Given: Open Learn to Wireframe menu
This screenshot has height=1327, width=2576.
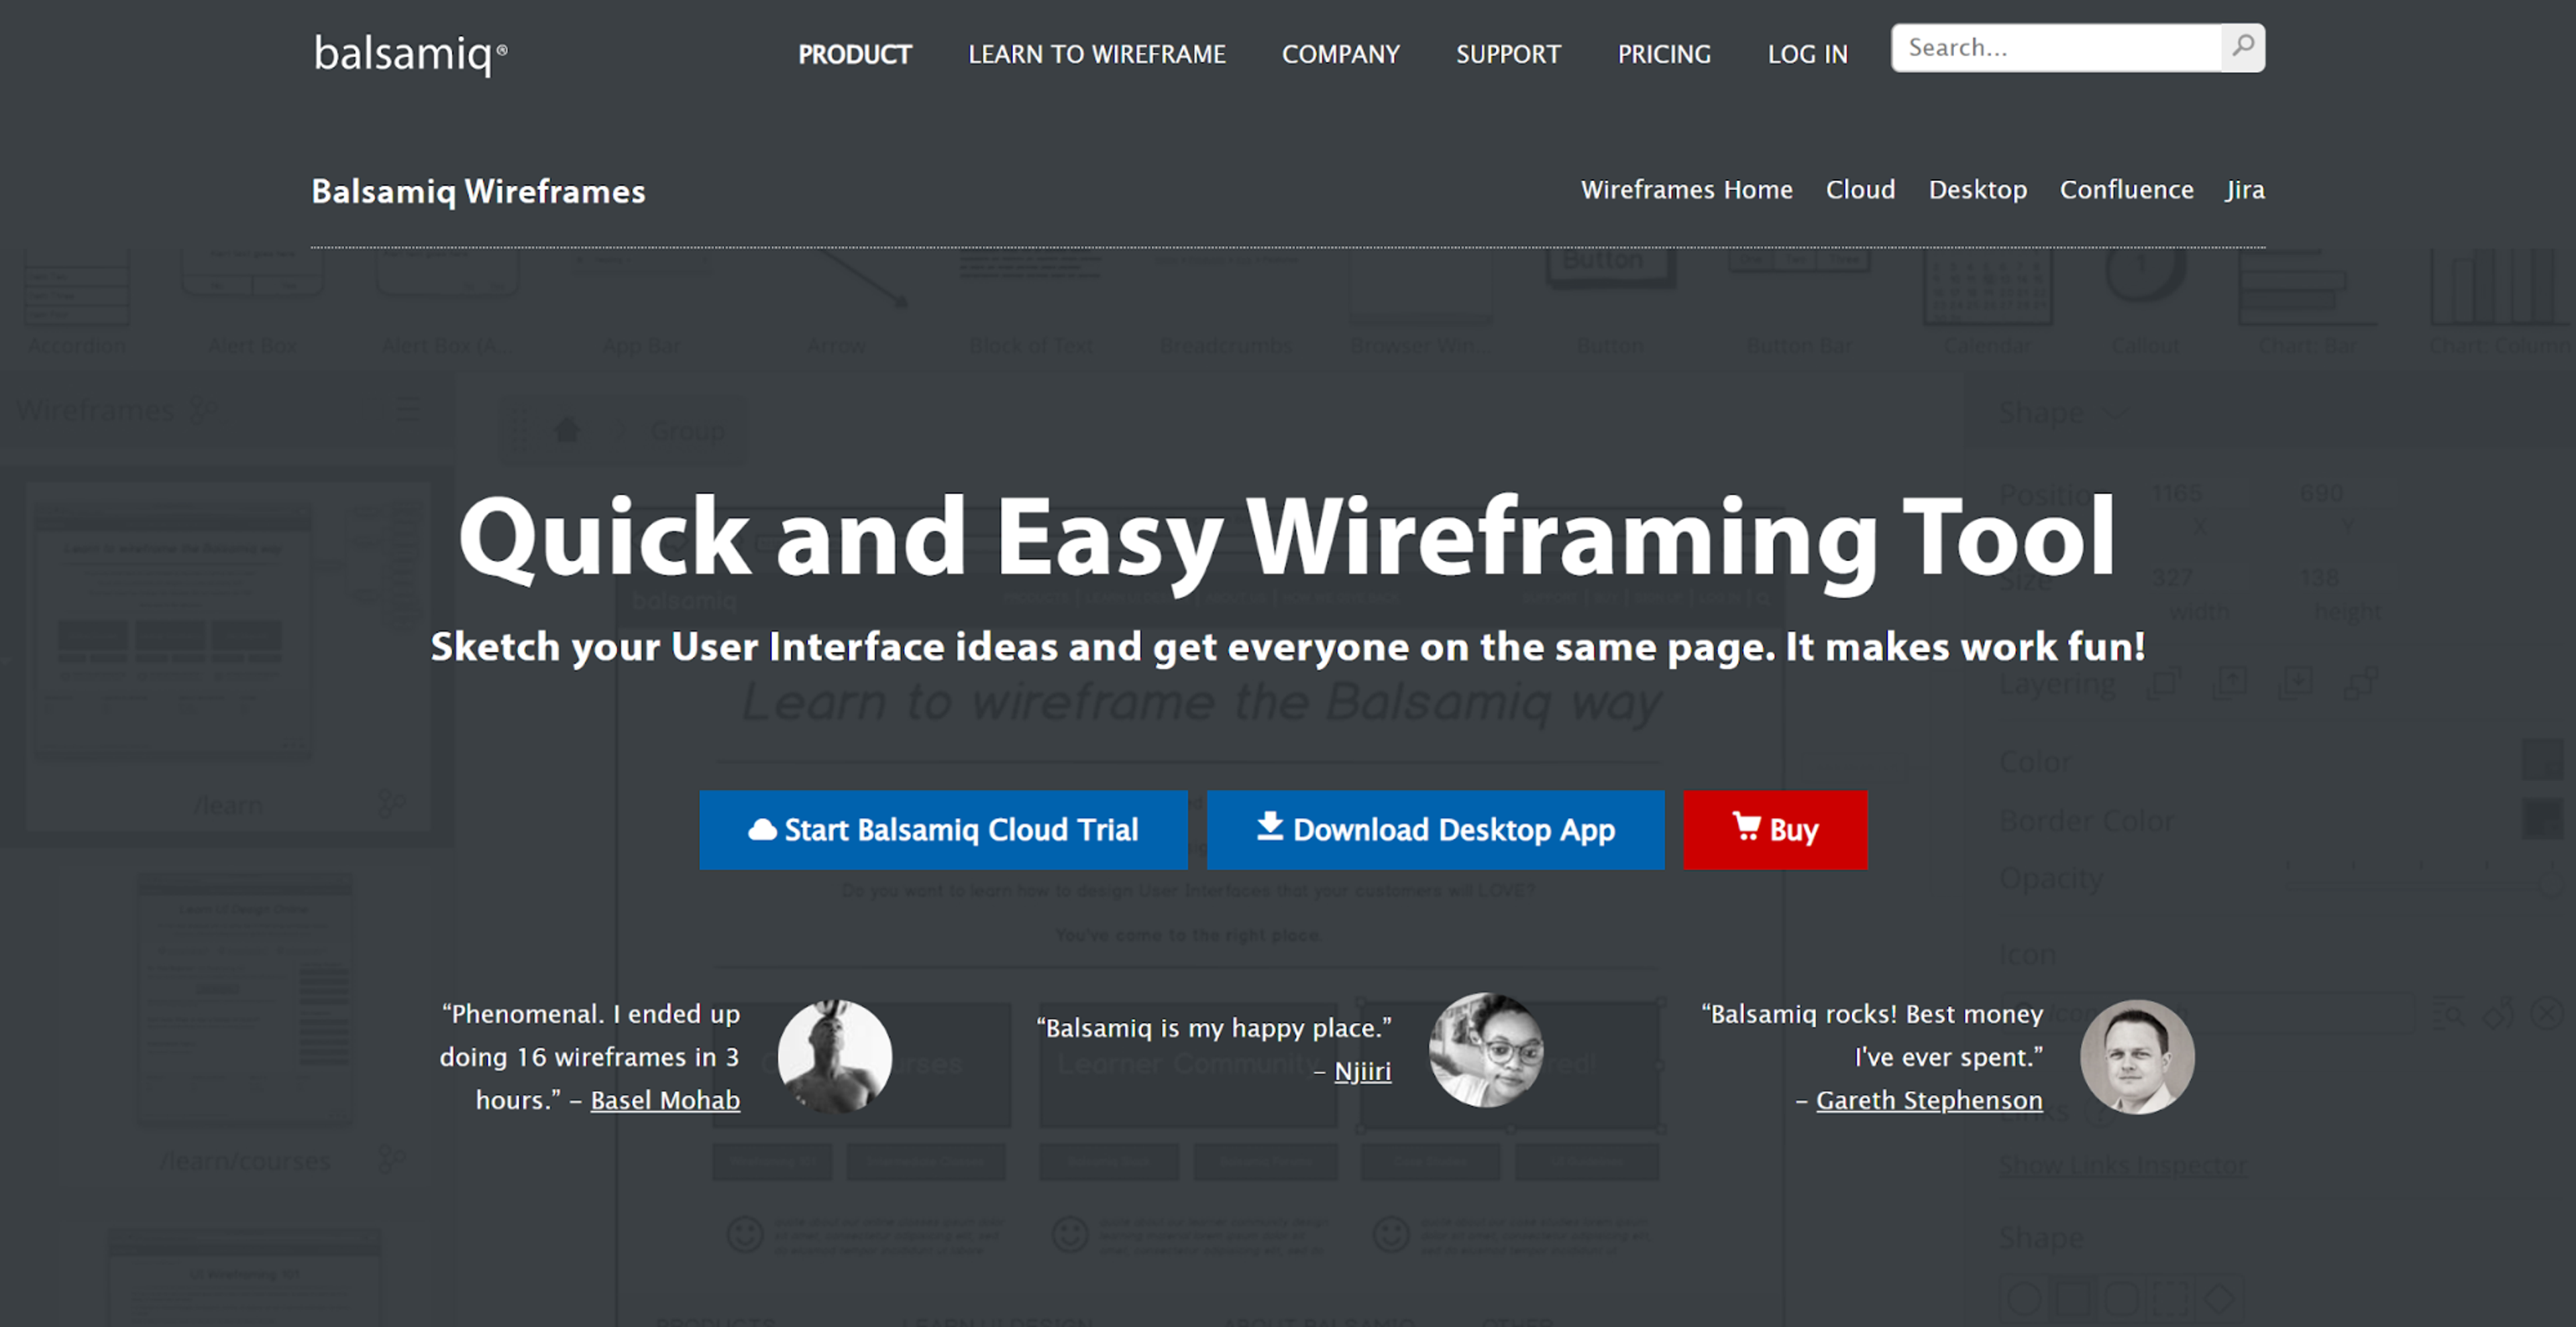Looking at the screenshot, I should tap(1096, 54).
